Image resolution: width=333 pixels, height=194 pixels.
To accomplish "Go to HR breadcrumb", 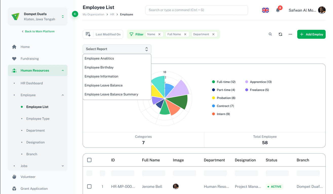I will pos(112,14).
